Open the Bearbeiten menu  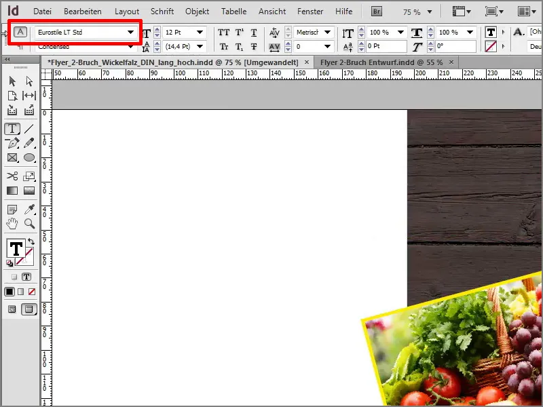tap(83, 12)
